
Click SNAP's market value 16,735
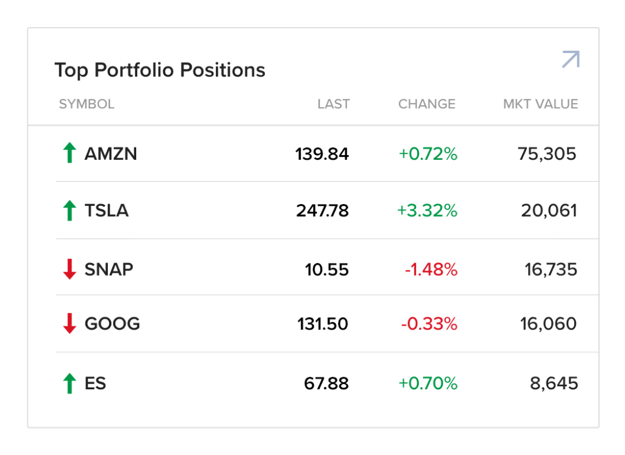click(551, 269)
